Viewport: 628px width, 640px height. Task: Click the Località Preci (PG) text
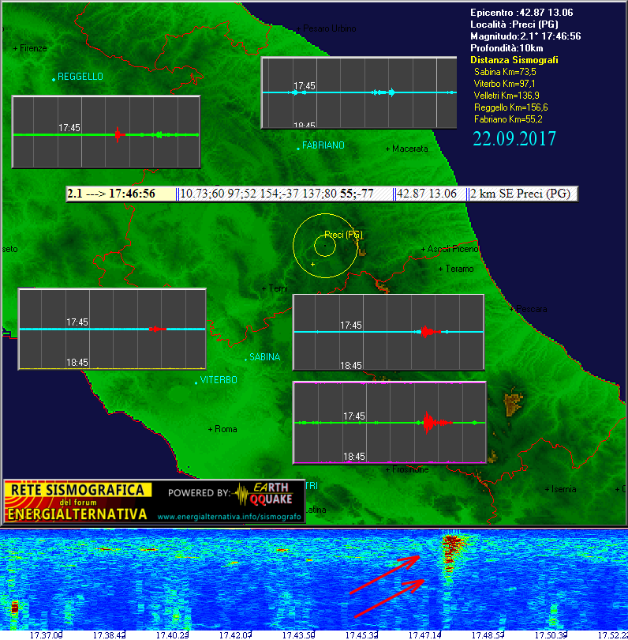[514, 24]
